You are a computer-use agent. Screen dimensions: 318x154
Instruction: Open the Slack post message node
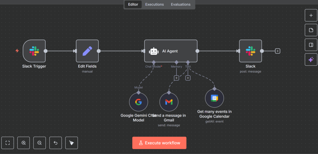tap(250, 51)
